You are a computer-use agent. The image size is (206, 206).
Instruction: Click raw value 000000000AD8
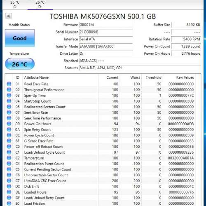coord(181,124)
